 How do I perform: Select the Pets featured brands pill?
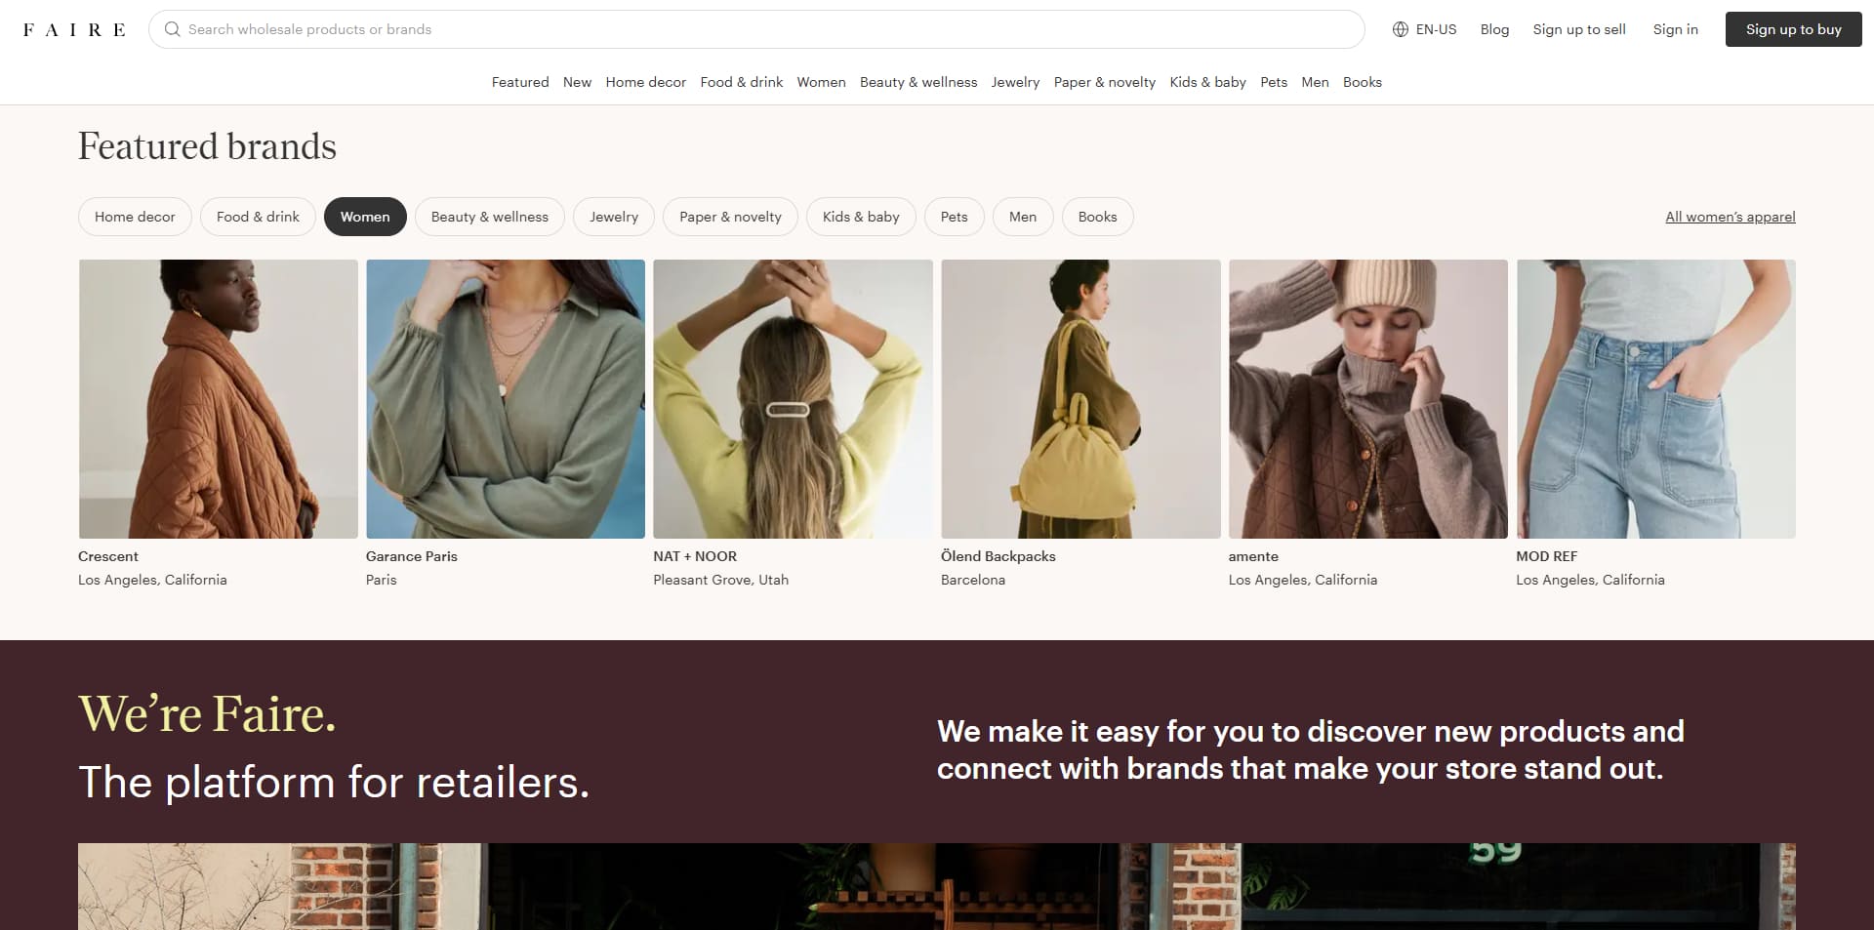(x=955, y=217)
